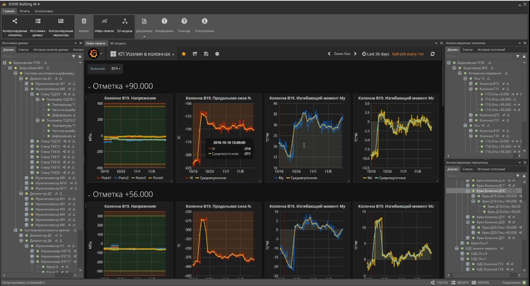Toggle Point1 series in stress legend
Viewport: 530px width, 286px height.
pos(106,178)
